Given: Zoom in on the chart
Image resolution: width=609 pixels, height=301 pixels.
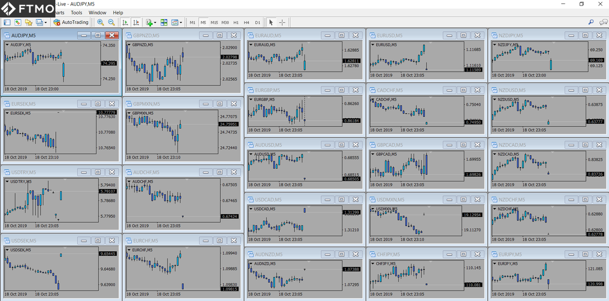Looking at the screenshot, I should pyautogui.click(x=100, y=22).
